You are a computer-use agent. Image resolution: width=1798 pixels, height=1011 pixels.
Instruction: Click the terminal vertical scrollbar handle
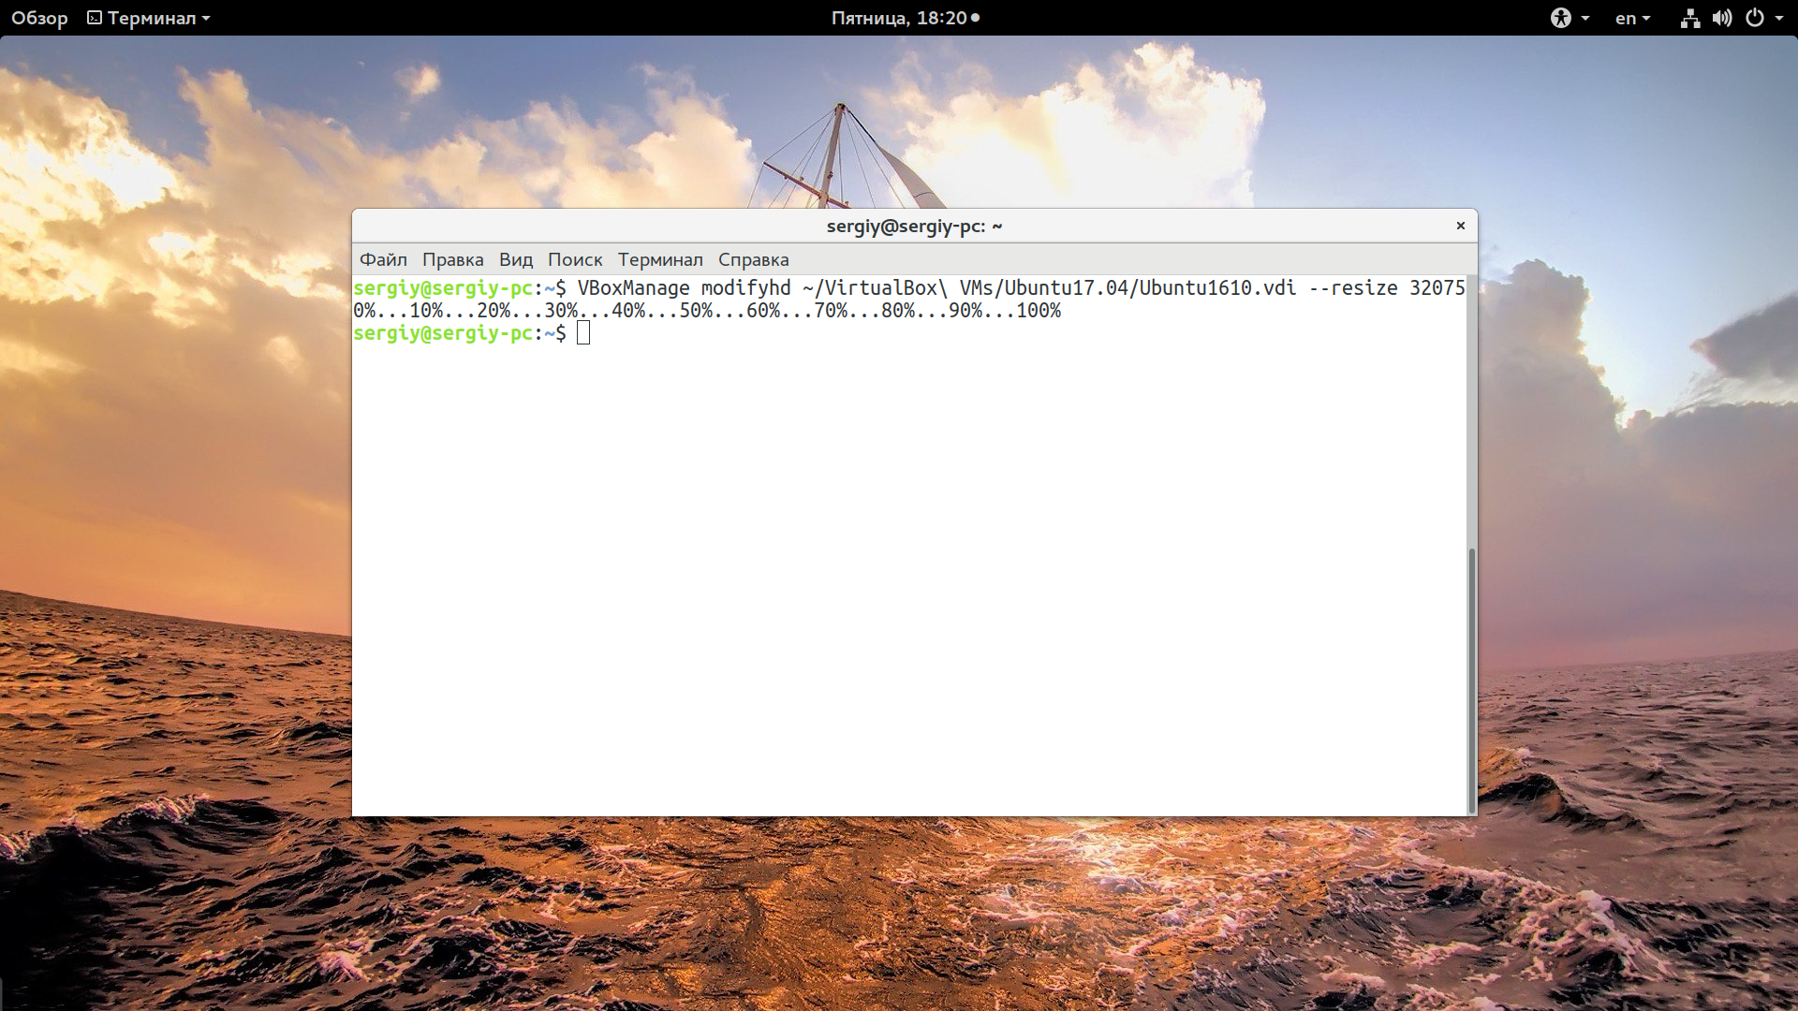(x=1471, y=681)
